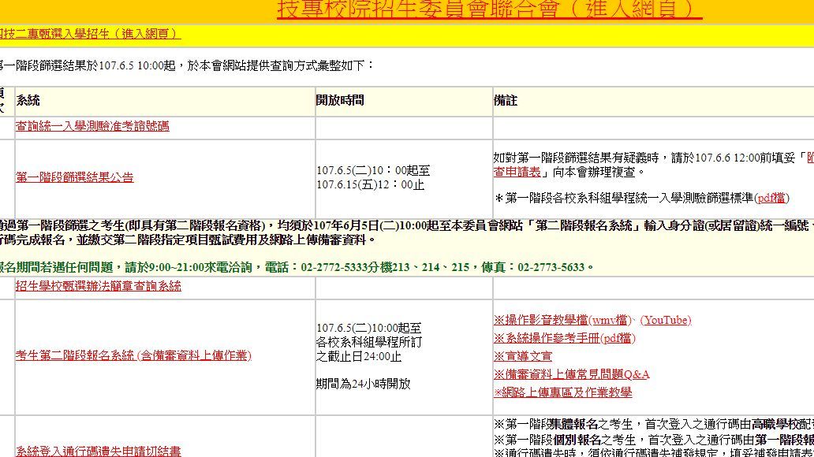Click the 107.6.15(五)12:00止 time cell text
Viewport: 814px width, 457px height.
click(371, 185)
